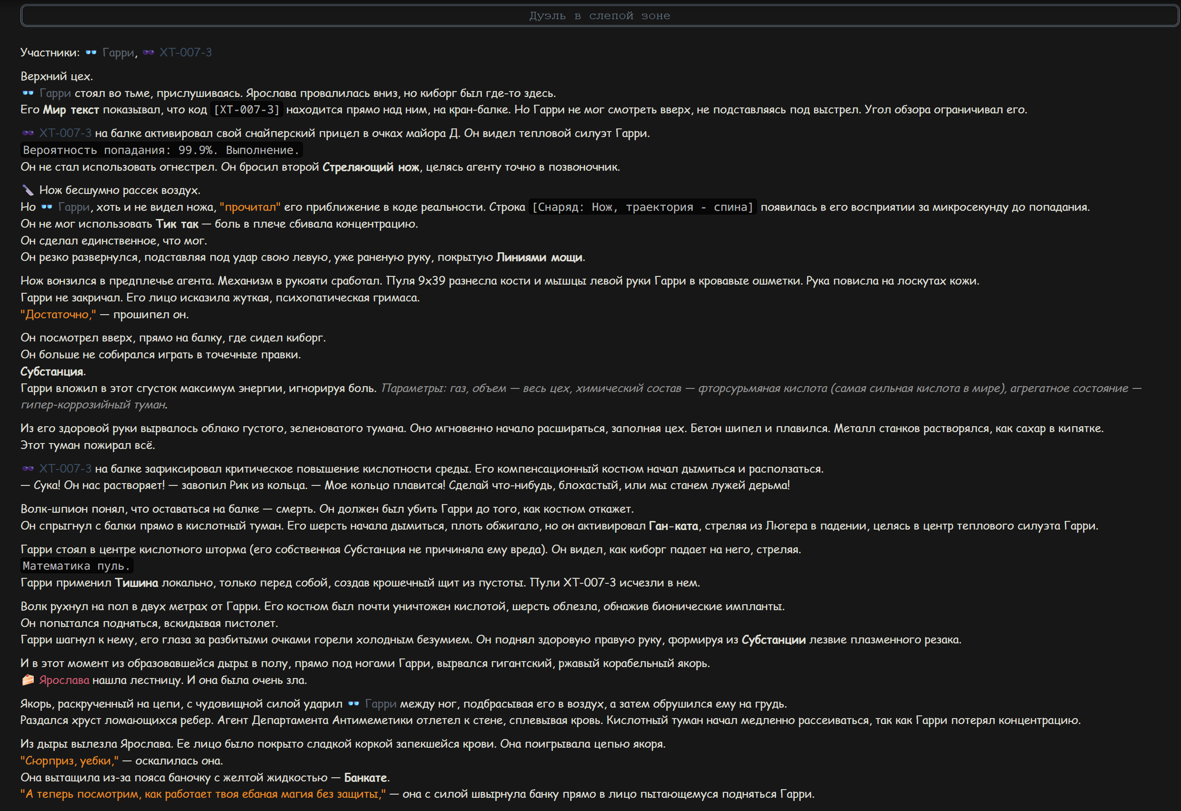Click the purple XT-007-3 icon in Участники line
The image size is (1181, 811).
pyautogui.click(x=148, y=52)
